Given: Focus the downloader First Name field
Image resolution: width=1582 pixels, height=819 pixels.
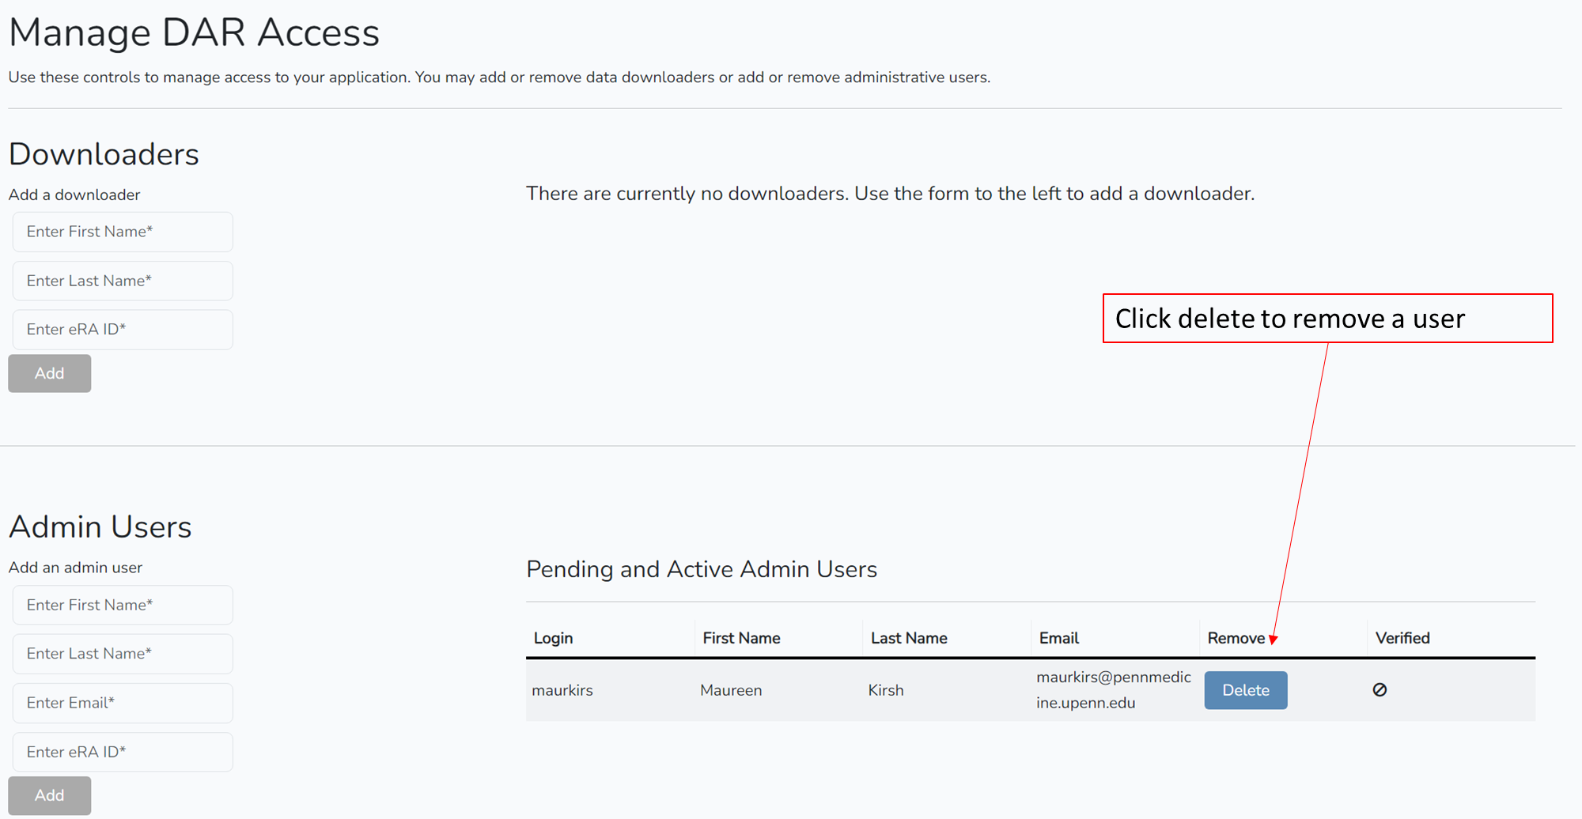Looking at the screenshot, I should click(x=123, y=232).
